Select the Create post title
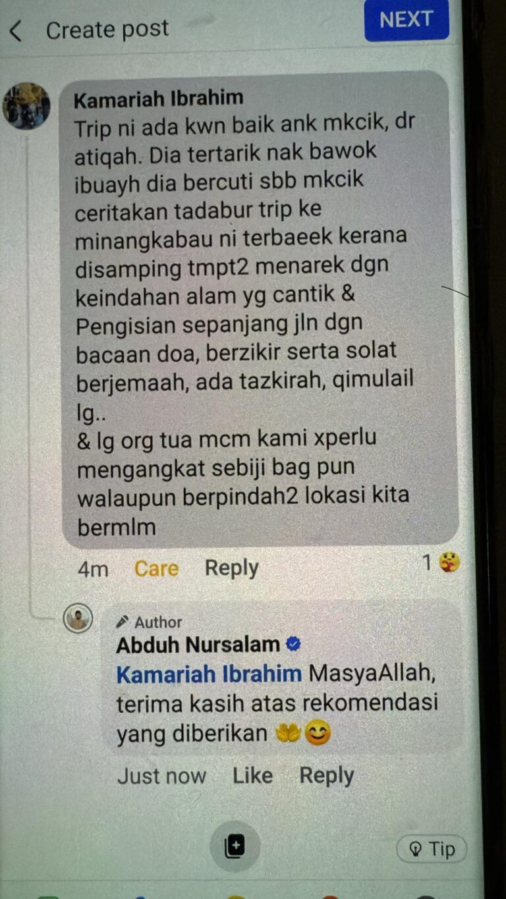The image size is (506, 899). (107, 30)
